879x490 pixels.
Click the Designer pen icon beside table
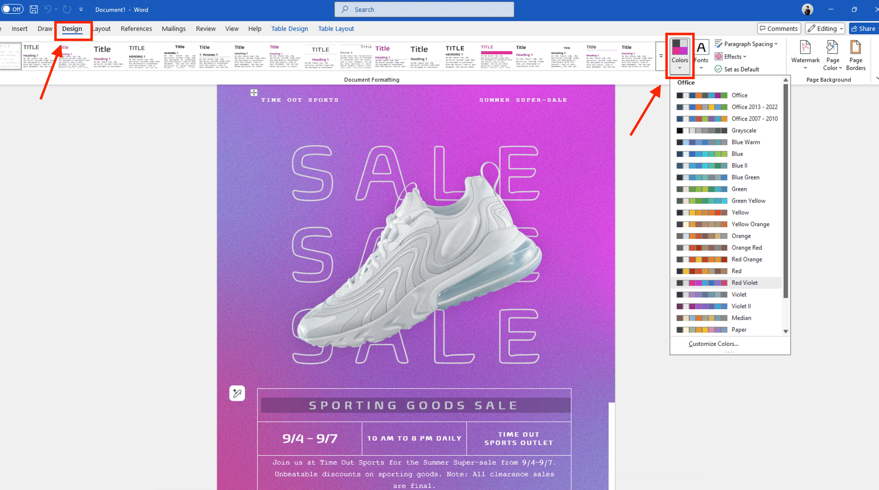(x=237, y=393)
